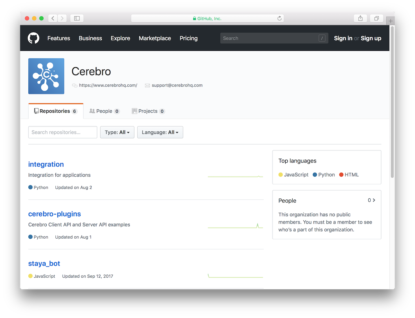Click the link icon beside cerebrohq URL
The width and height of the screenshot is (415, 318).
(x=75, y=86)
